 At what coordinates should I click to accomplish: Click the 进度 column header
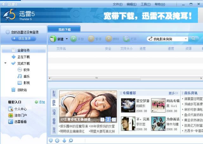tap(142, 49)
